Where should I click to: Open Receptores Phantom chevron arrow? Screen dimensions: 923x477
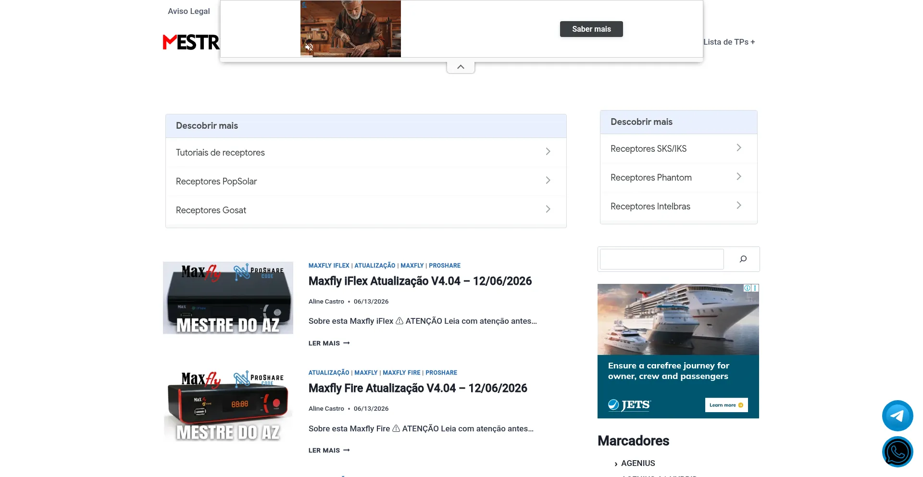pyautogui.click(x=739, y=177)
